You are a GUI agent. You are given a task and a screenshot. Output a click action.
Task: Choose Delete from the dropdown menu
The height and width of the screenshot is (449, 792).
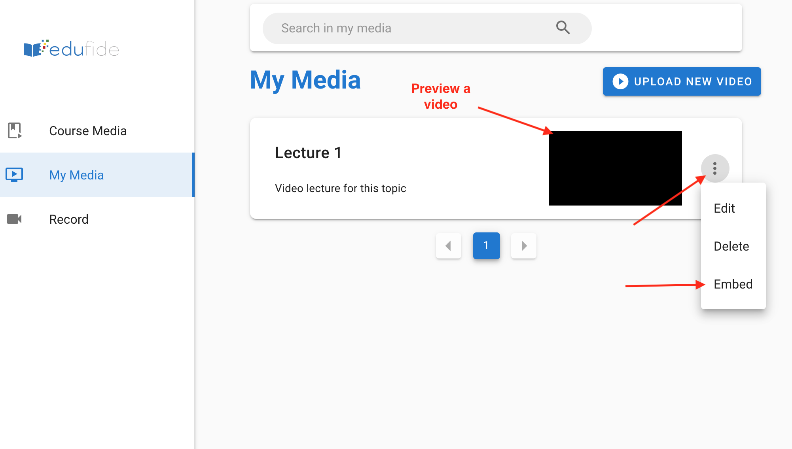[x=731, y=246]
